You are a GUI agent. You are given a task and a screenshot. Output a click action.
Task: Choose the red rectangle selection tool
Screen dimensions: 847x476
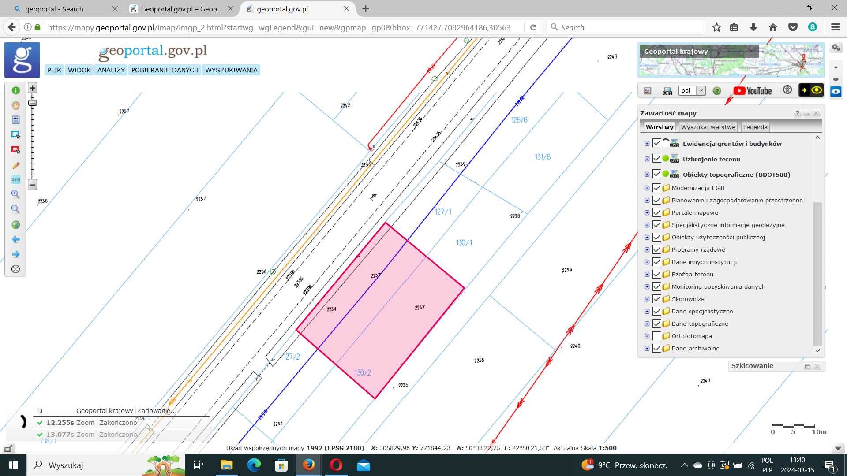pyautogui.click(x=16, y=150)
